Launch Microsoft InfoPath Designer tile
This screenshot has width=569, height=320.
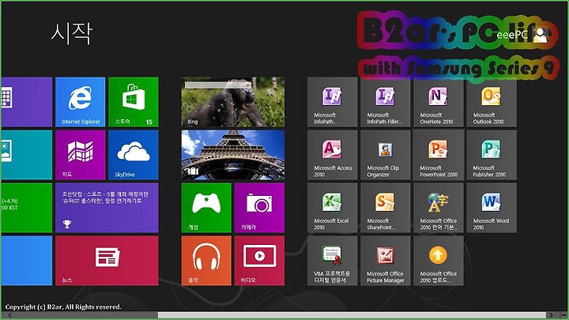coord(332,102)
